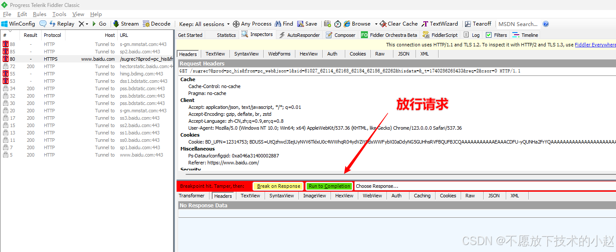Select session 5 www.baidu.com tunnel
The image size is (616, 252).
pos(87,155)
